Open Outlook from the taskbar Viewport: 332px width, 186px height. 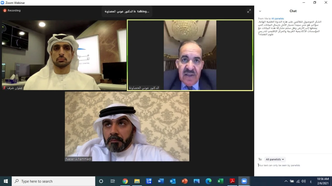coord(172,181)
